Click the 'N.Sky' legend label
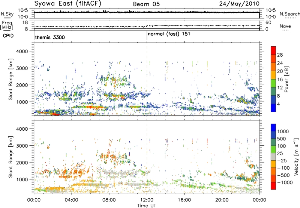Image resolution: width=300 pixels, height=208 pixels. coord(7,14)
